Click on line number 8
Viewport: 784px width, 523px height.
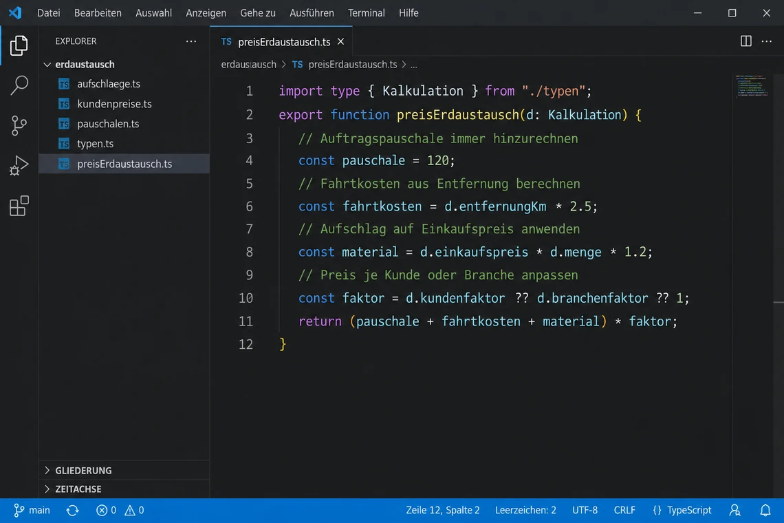pos(249,252)
